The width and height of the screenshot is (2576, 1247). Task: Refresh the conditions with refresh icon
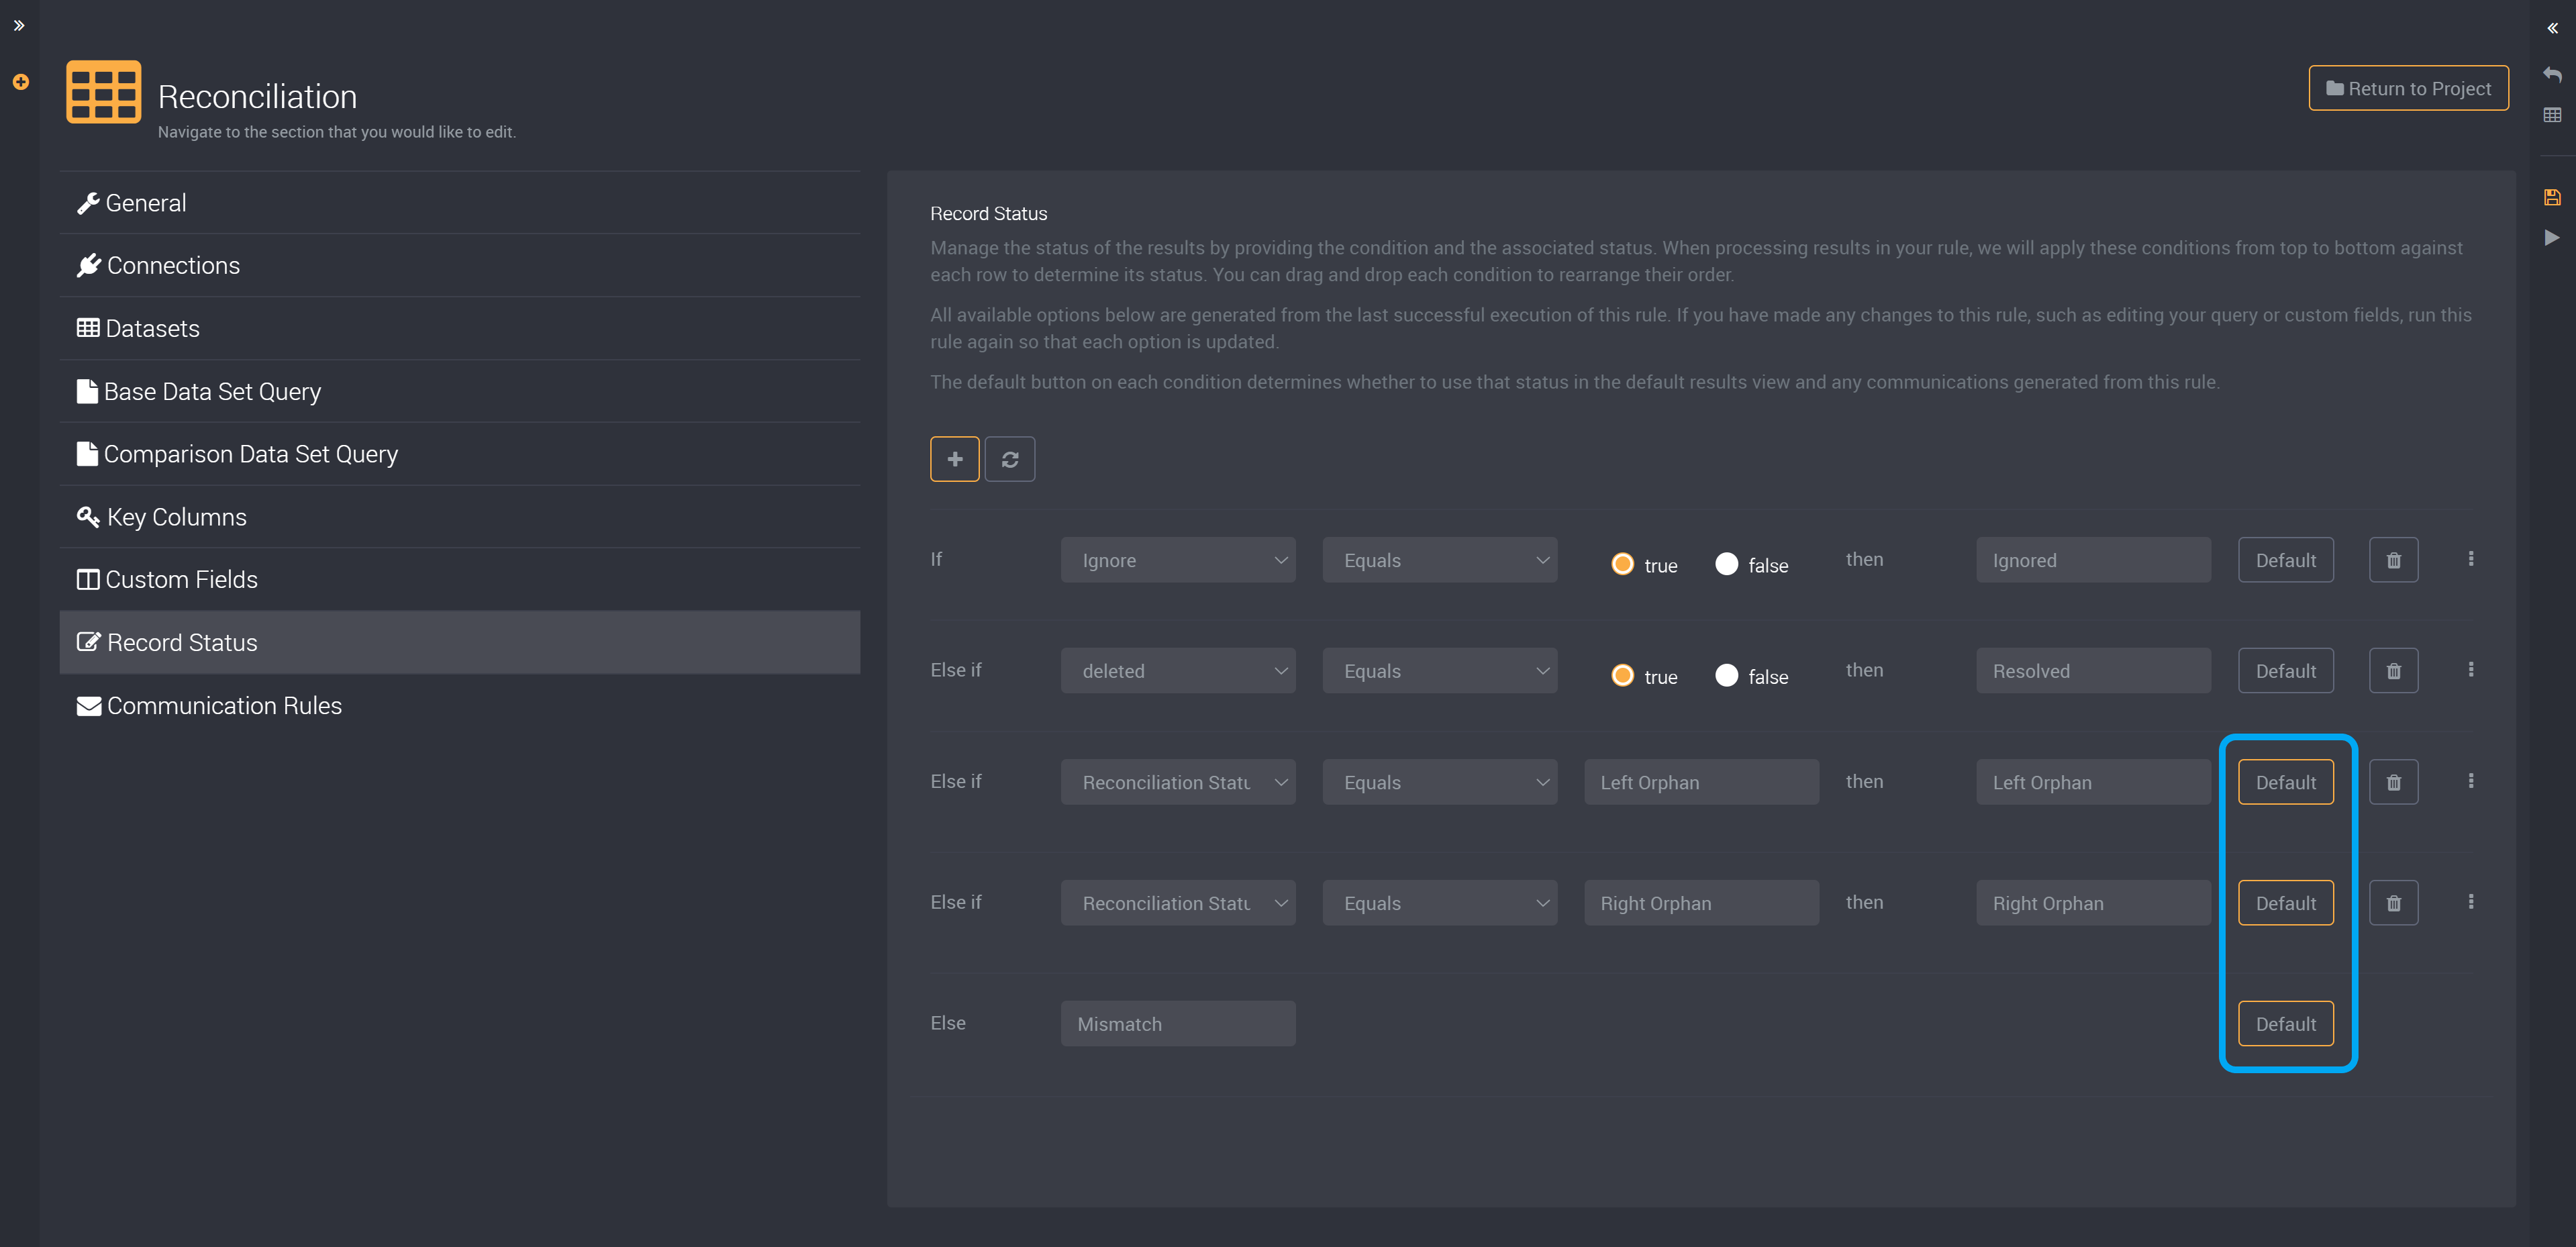pyautogui.click(x=1009, y=459)
